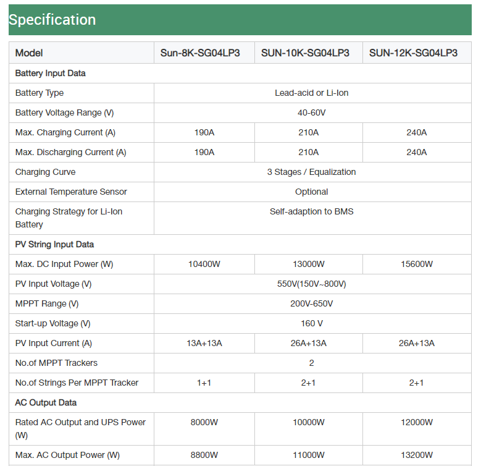Select the 12000W Rated AC Output cell

417,429
